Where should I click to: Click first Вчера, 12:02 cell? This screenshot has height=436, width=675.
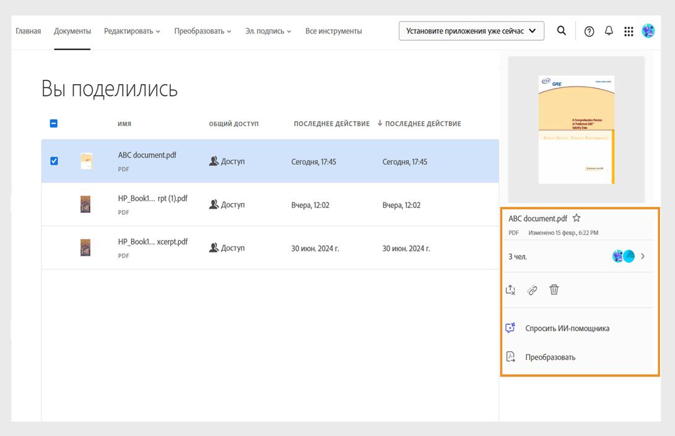(310, 205)
